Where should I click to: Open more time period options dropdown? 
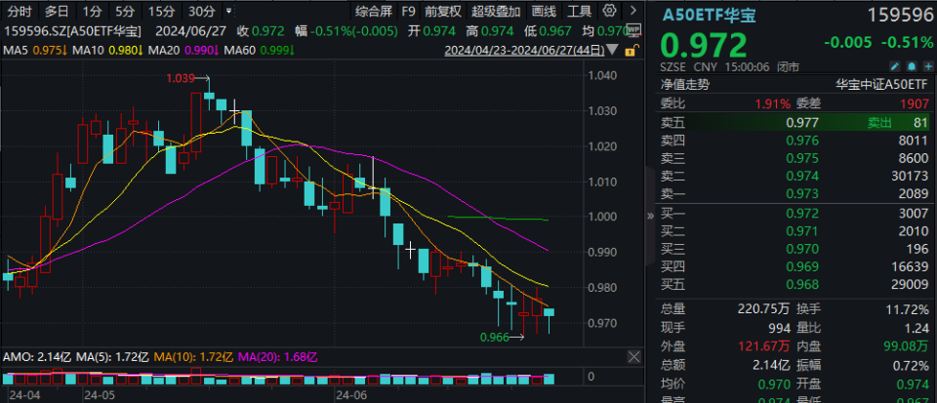click(230, 11)
